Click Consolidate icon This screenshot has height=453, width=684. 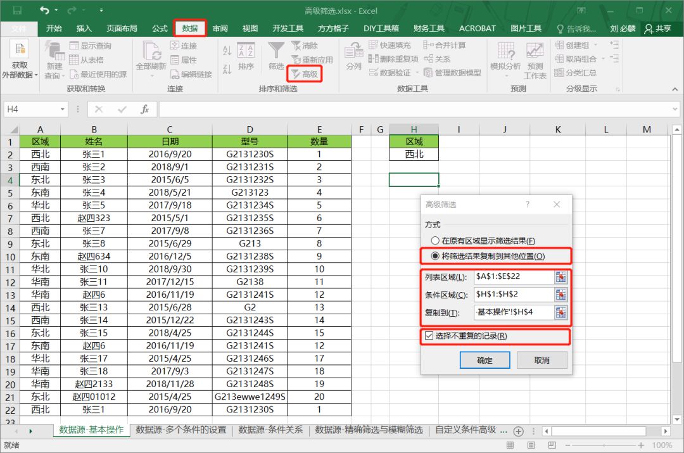428,45
